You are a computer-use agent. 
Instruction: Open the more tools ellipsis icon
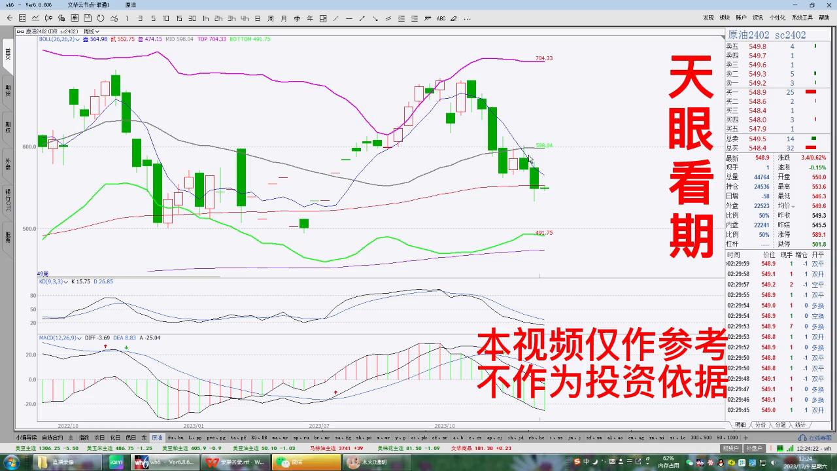(x=467, y=18)
